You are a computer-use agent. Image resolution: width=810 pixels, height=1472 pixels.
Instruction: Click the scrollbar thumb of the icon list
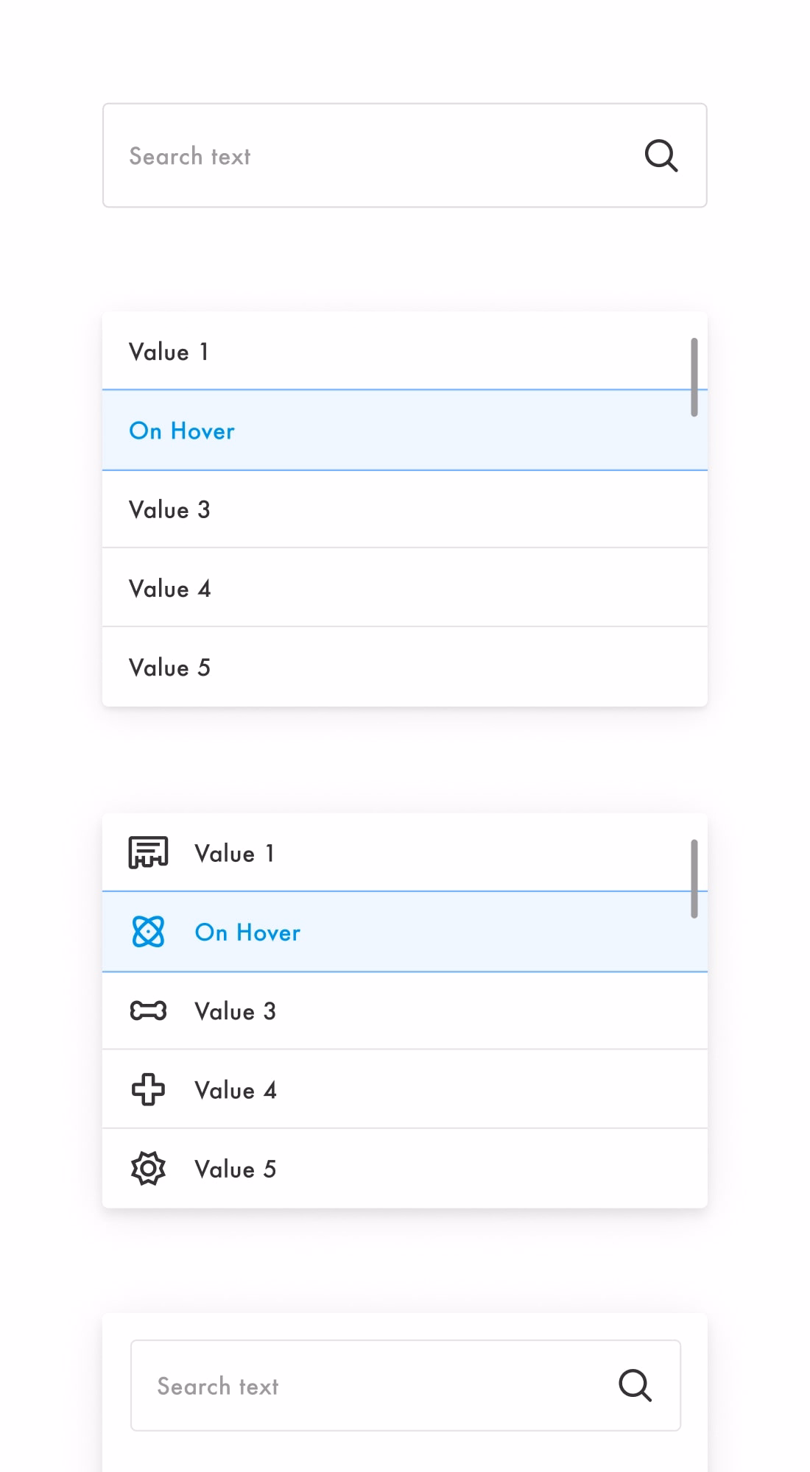[694, 879]
